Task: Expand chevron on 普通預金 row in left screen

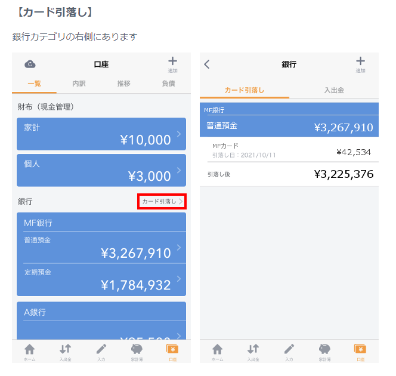Action: 179,247
